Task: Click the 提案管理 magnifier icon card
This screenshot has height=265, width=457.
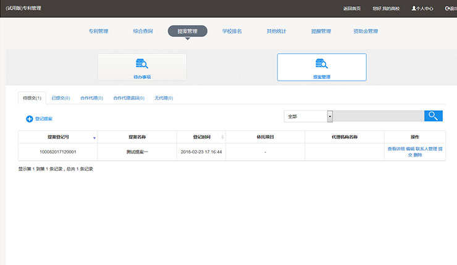Action: (321, 67)
